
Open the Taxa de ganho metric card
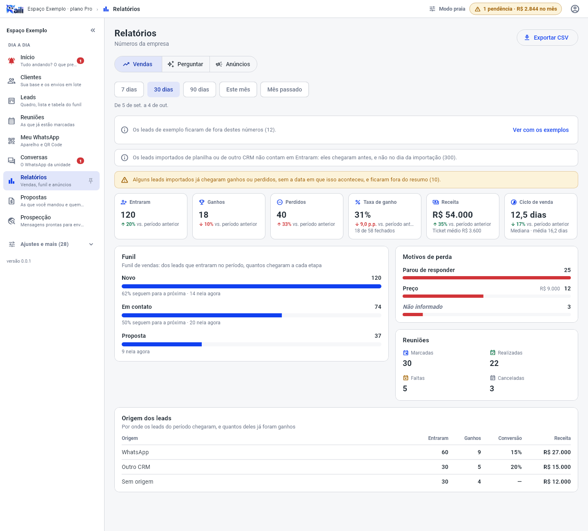pyautogui.click(x=385, y=216)
